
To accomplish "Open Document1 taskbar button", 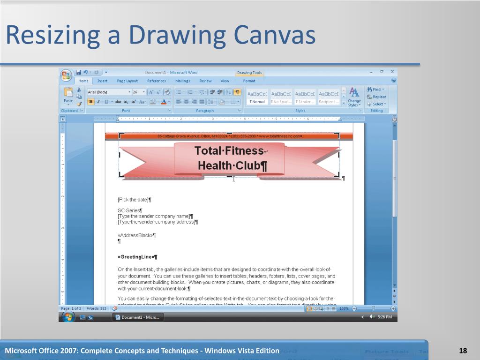I will pyautogui.click(x=138, y=317).
